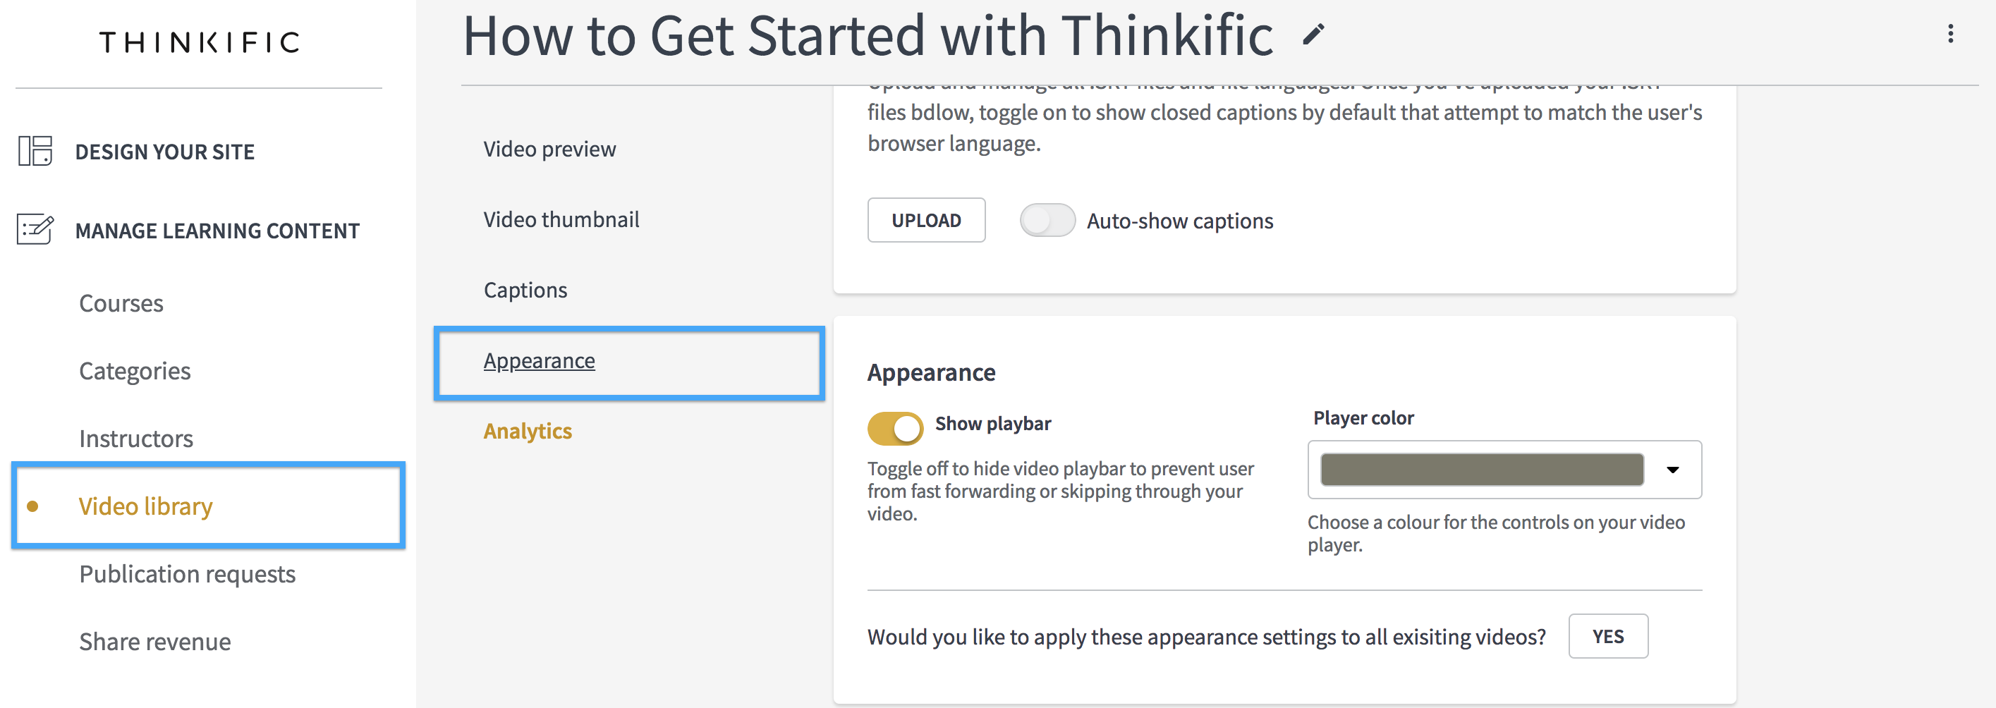Click the Appearance card heading
This screenshot has height=708, width=1996.
pyautogui.click(x=930, y=372)
